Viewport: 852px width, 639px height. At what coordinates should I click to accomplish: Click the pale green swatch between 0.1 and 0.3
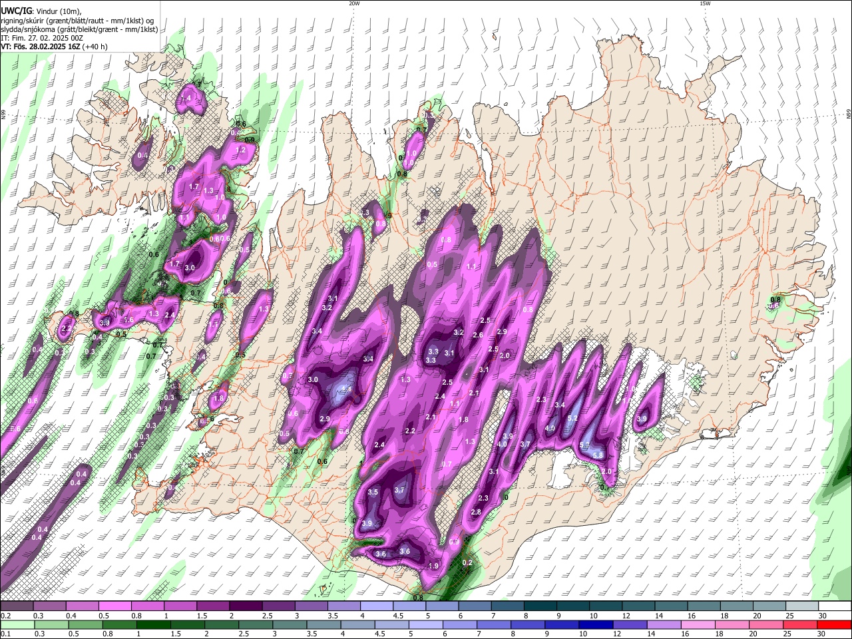click(16, 624)
